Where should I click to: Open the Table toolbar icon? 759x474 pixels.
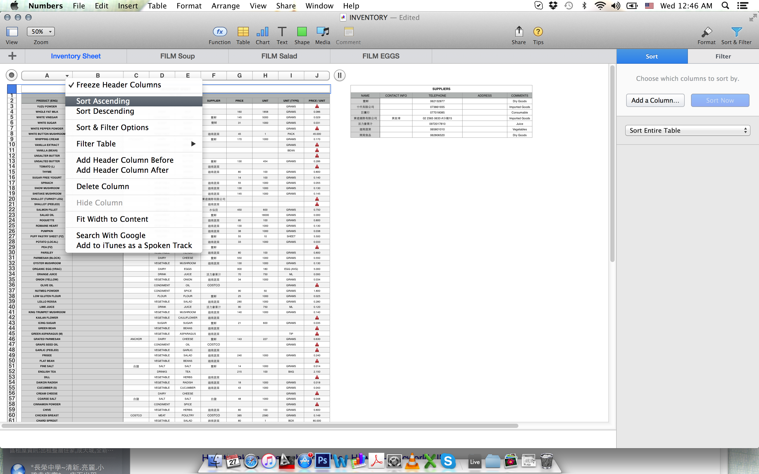pos(243,32)
